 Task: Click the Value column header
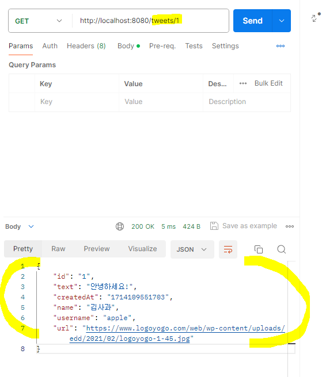(x=133, y=84)
